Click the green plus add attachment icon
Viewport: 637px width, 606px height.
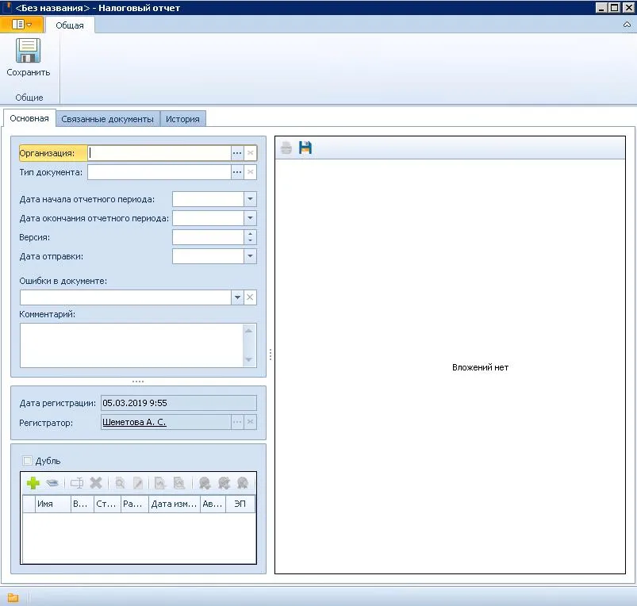pos(33,482)
